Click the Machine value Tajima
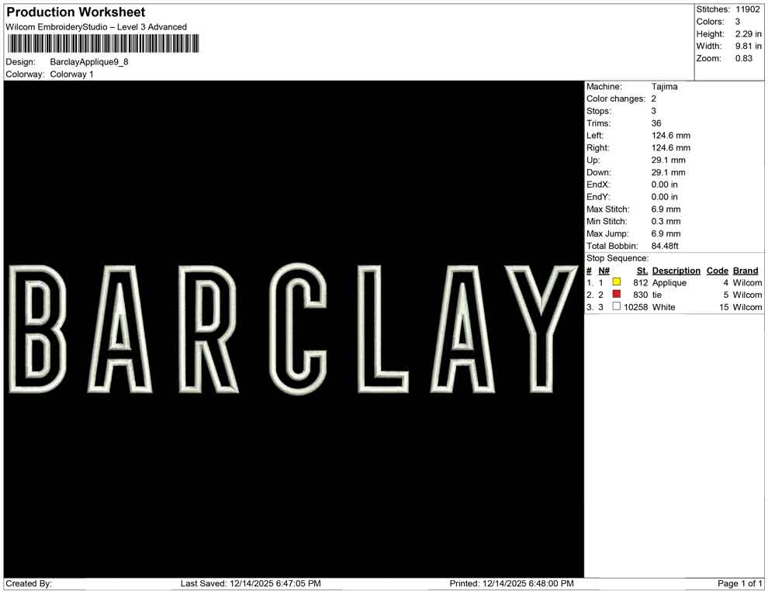Image resolution: width=768 pixels, height=591 pixels. point(663,86)
